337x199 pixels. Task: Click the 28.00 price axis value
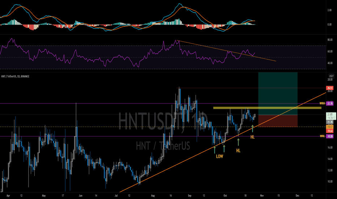[330, 80]
